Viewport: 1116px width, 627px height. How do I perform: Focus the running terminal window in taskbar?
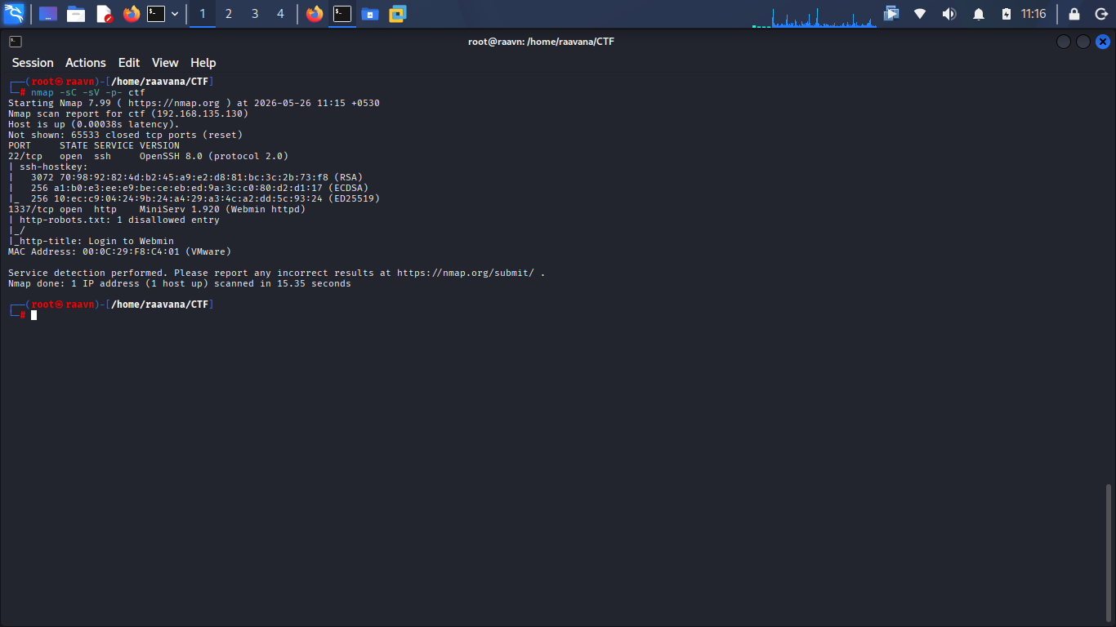[342, 14]
